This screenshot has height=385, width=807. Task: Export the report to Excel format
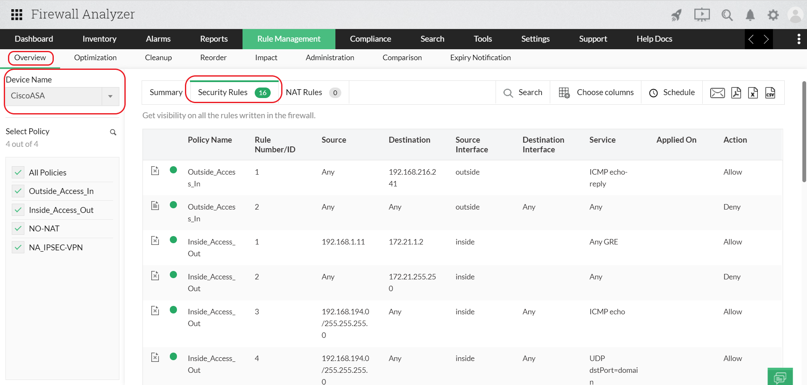coord(753,93)
